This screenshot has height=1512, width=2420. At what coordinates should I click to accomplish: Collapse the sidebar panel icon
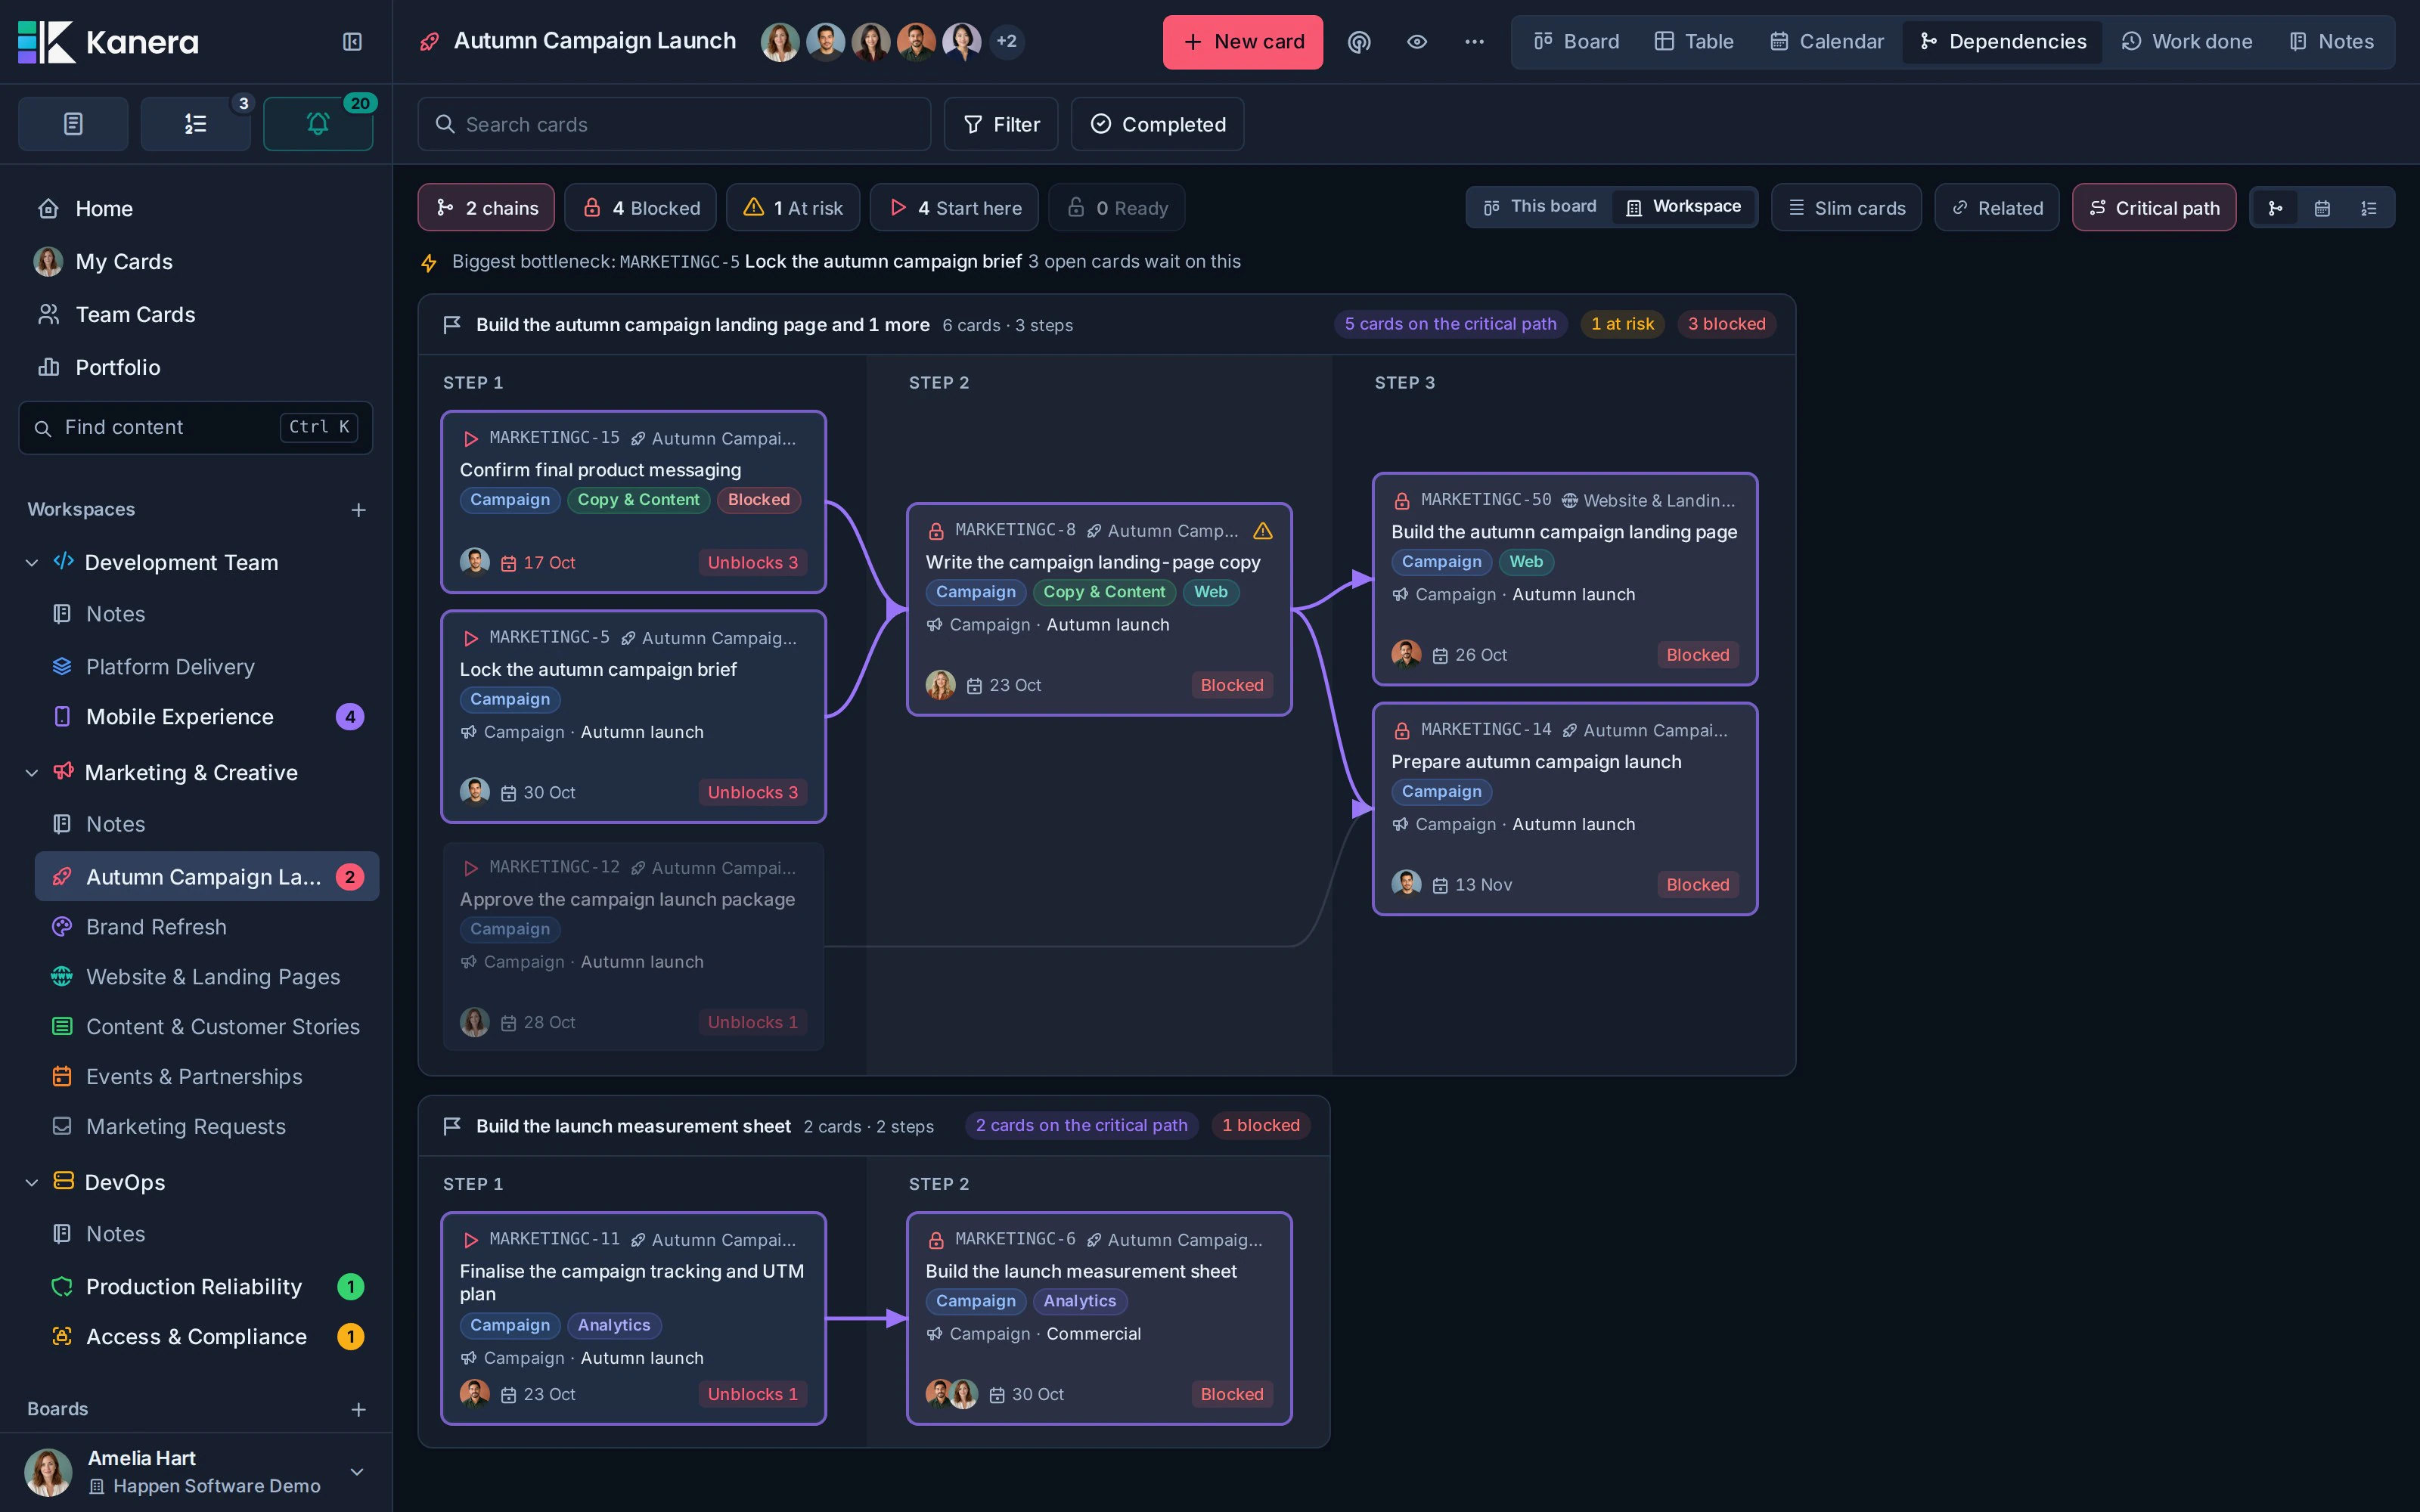click(352, 41)
